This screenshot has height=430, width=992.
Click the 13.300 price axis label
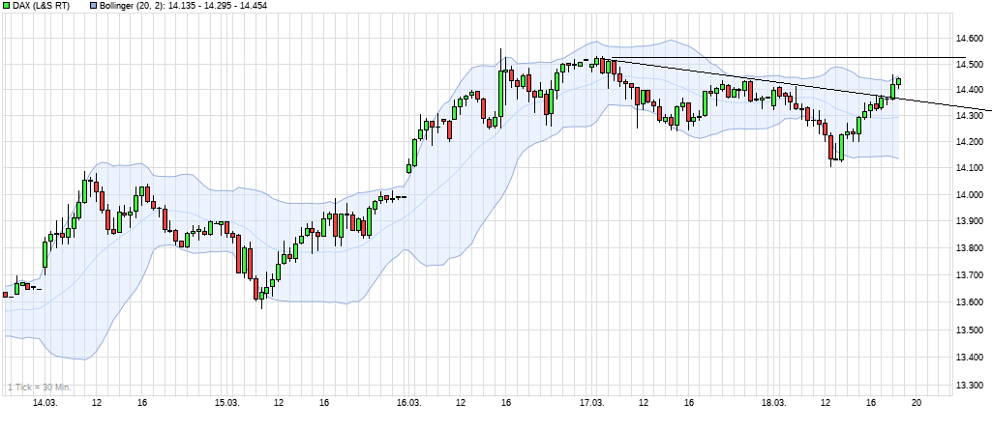tap(970, 386)
